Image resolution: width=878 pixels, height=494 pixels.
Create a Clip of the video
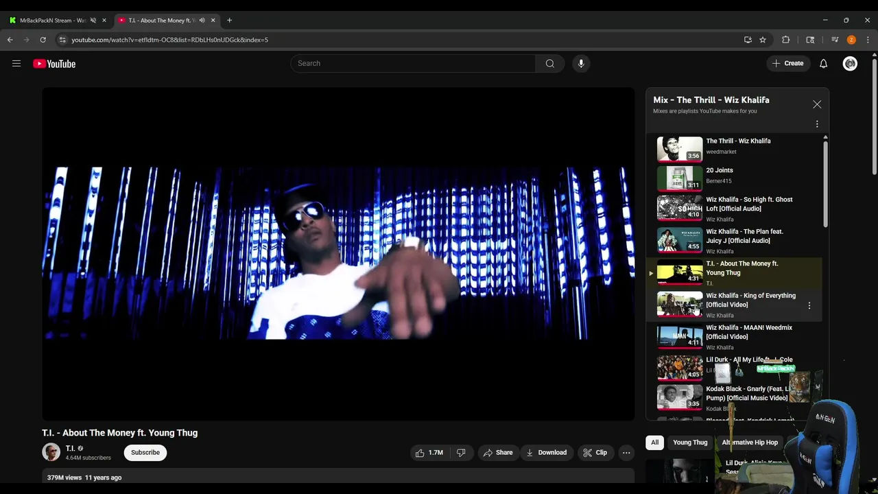(x=595, y=453)
